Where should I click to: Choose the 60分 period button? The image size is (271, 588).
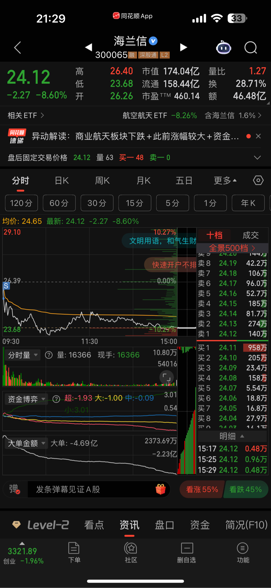coord(59,203)
